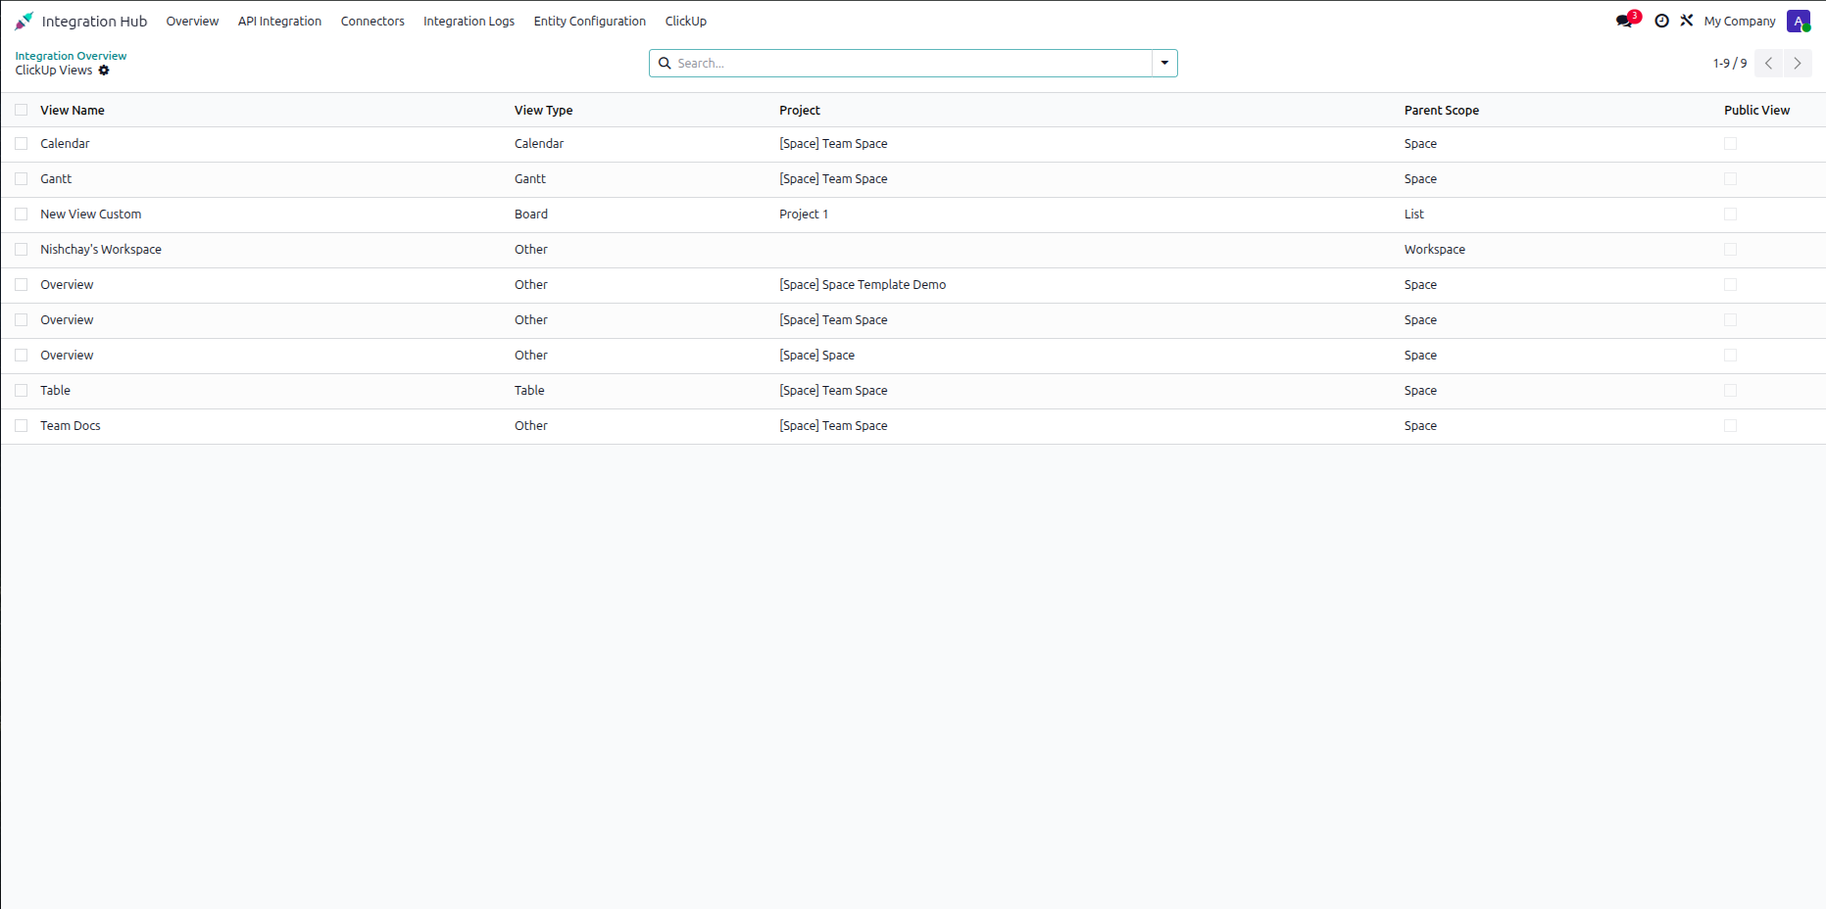Viewport: 1826px width, 909px height.
Task: Open the My Company switcher
Action: point(1740,22)
